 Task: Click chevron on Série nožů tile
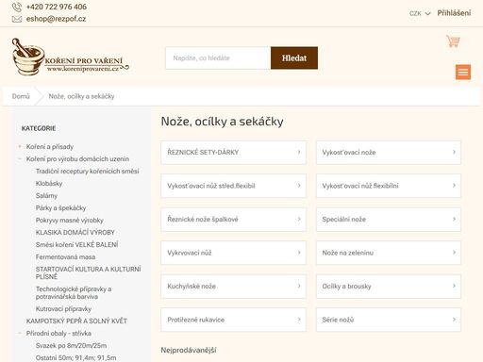click(454, 320)
